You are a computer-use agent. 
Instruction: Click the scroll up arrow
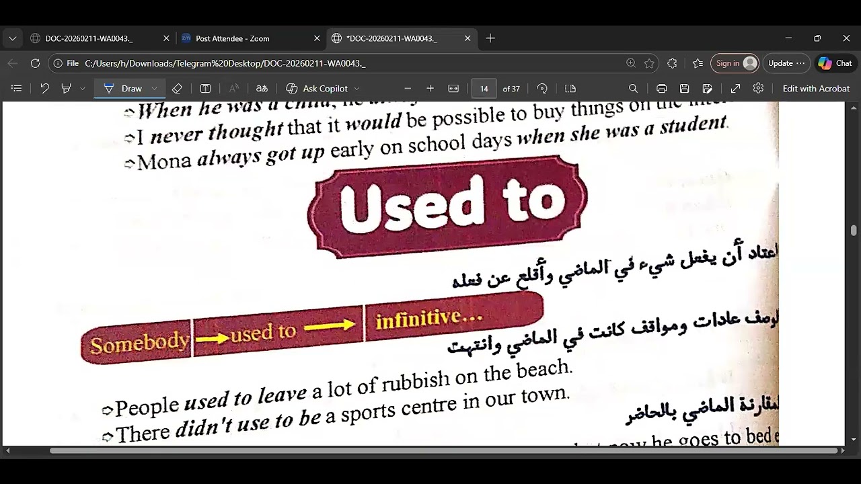click(x=854, y=107)
